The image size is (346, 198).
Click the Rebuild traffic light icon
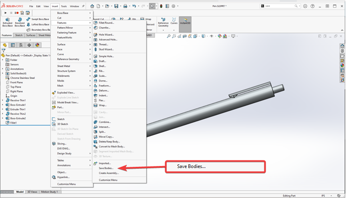tap(161, 6)
